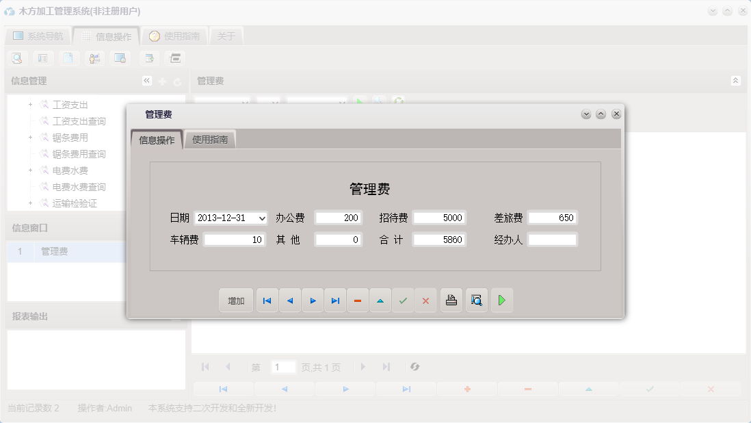Confirm changes with the green checkmark

click(403, 300)
